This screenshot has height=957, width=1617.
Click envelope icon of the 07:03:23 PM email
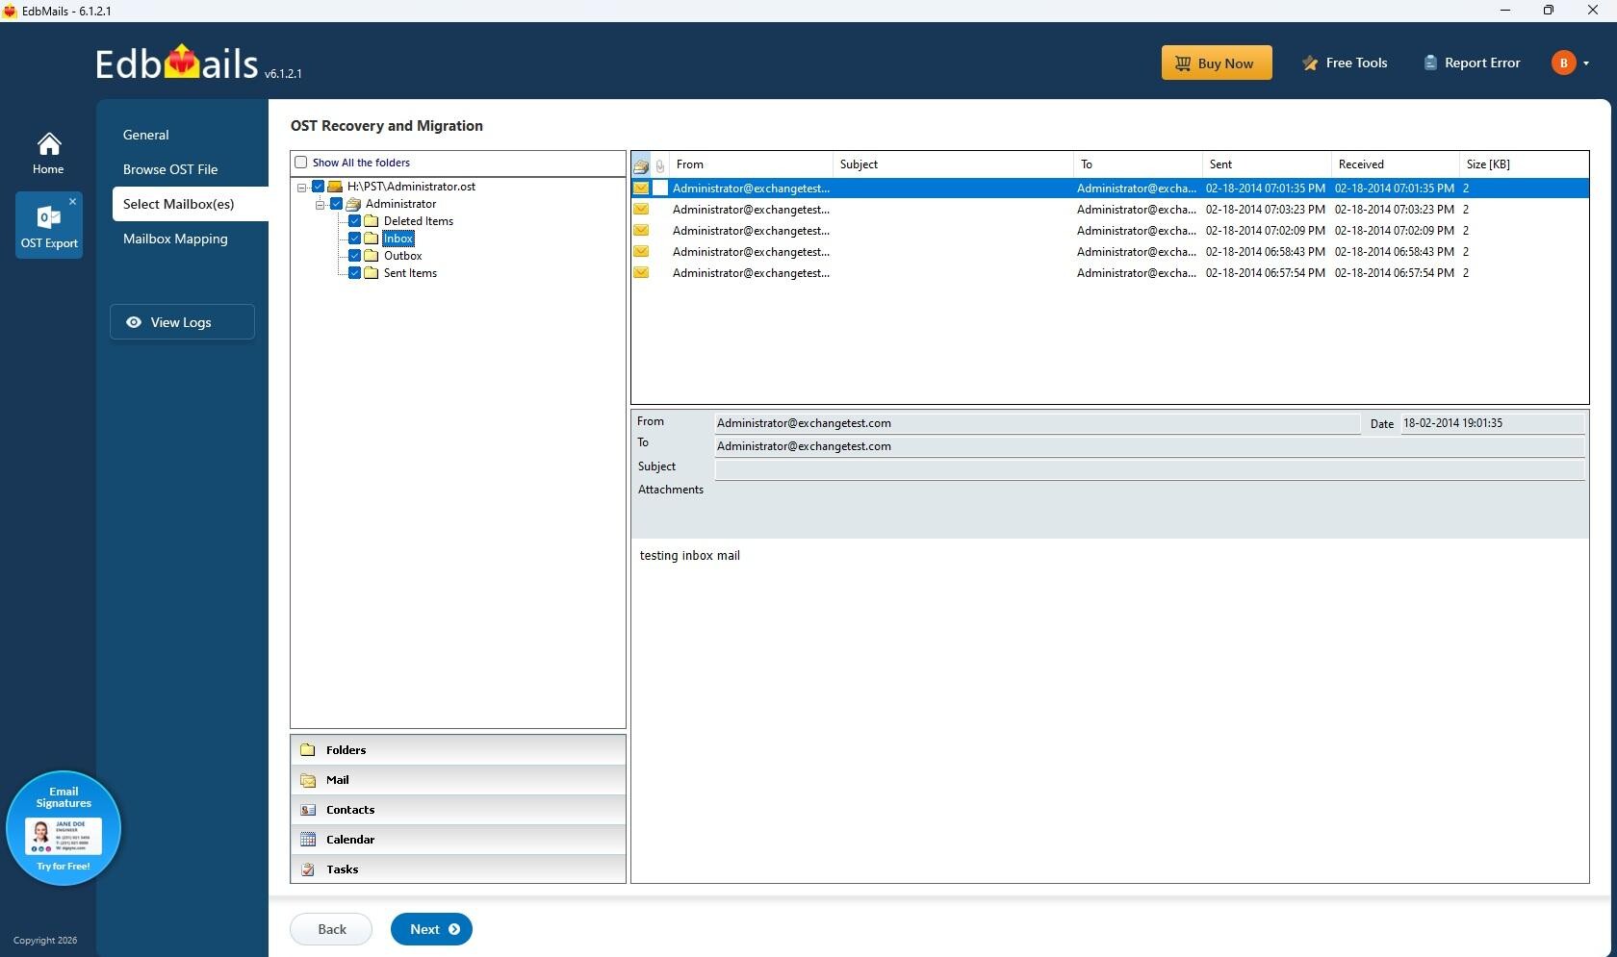point(641,210)
